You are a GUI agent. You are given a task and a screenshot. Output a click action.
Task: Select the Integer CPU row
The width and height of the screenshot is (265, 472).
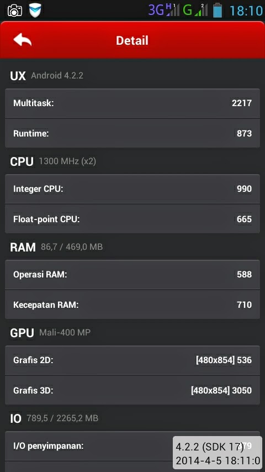(x=132, y=188)
